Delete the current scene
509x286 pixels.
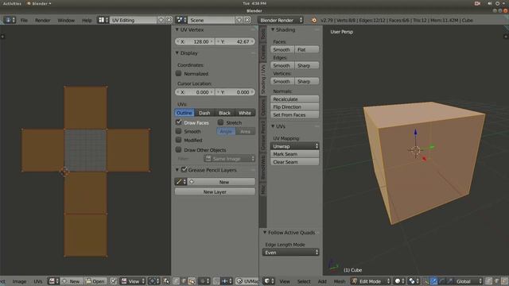[x=247, y=20]
